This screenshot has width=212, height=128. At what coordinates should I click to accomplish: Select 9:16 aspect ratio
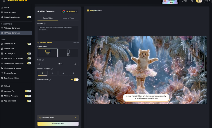point(68,53)
